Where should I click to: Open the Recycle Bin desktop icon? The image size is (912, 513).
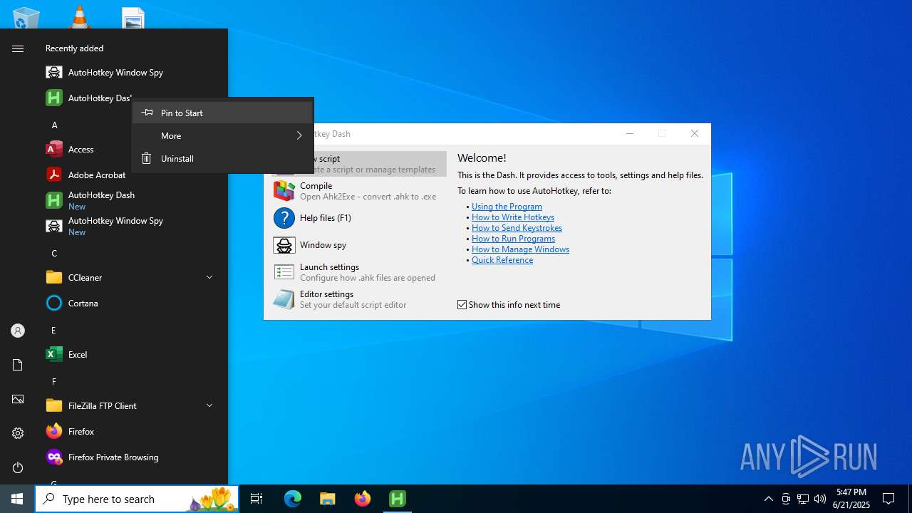point(26,17)
